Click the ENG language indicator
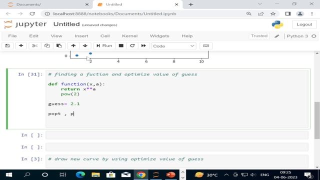Screen dimensions: 320x180 click(x=264, y=175)
